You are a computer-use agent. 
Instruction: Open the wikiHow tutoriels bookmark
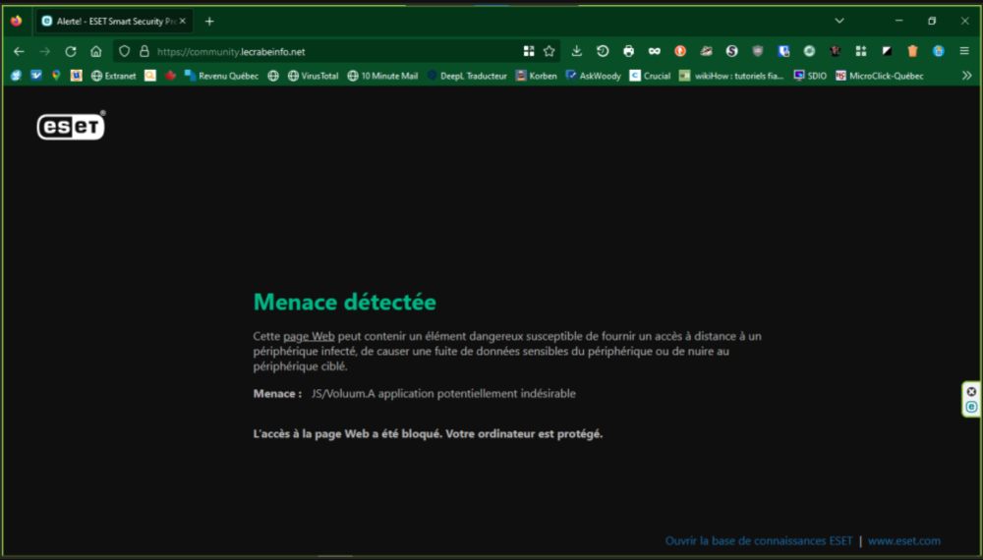pos(731,76)
